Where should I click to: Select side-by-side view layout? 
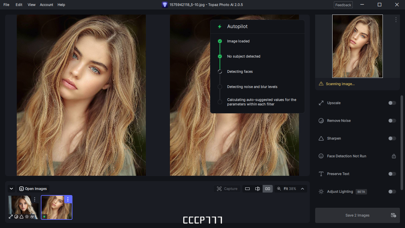point(268,189)
